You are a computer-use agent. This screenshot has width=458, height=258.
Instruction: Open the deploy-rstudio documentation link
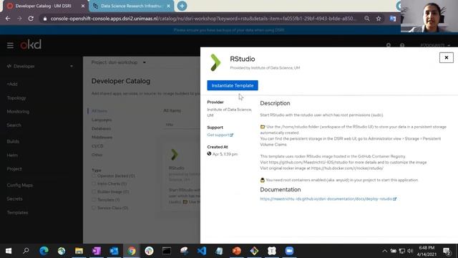point(328,199)
